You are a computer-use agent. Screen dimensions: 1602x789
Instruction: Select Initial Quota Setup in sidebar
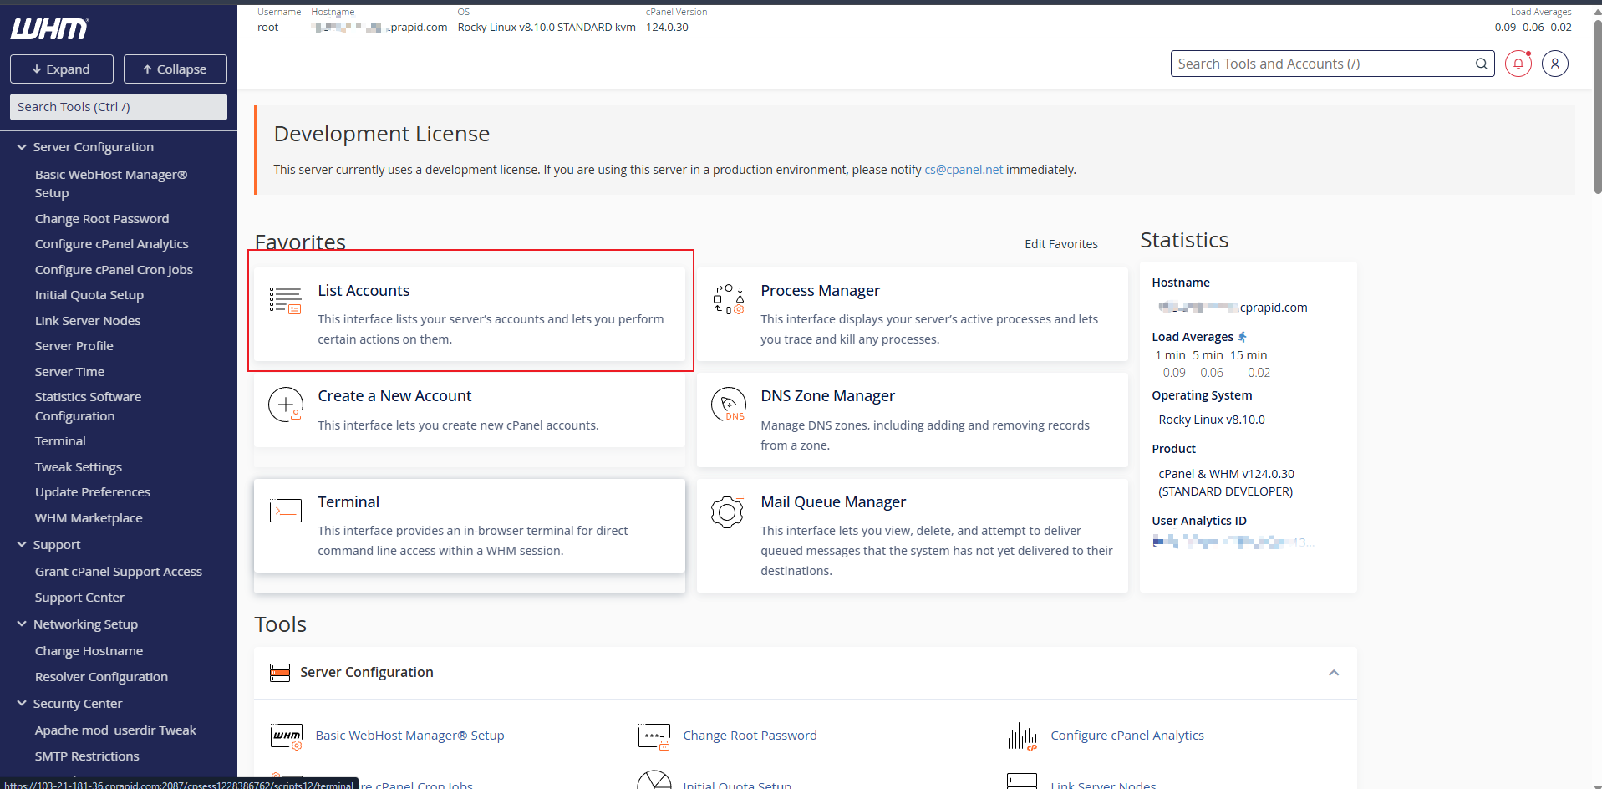[89, 295]
